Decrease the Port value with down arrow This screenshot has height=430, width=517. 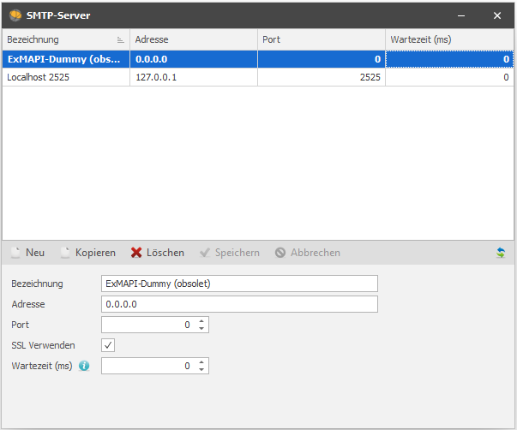click(x=201, y=328)
